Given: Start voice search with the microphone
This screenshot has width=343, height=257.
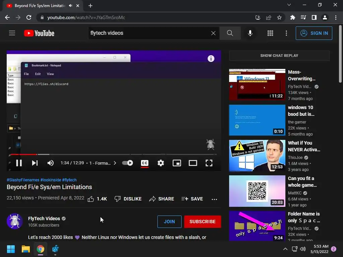Looking at the screenshot, I should [250, 33].
